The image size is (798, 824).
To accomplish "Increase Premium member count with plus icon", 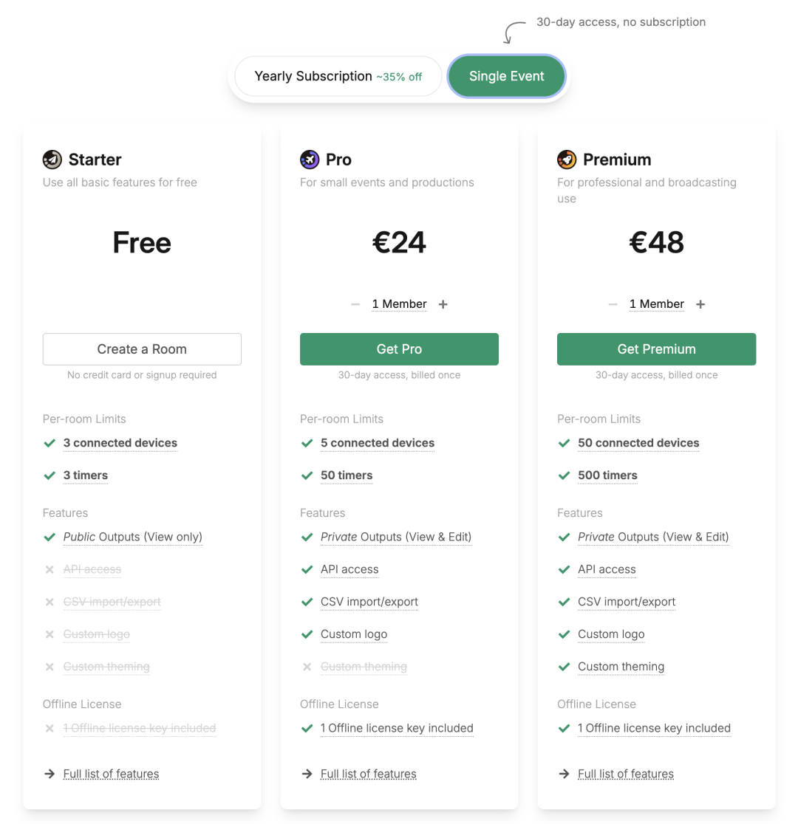I will click(700, 304).
